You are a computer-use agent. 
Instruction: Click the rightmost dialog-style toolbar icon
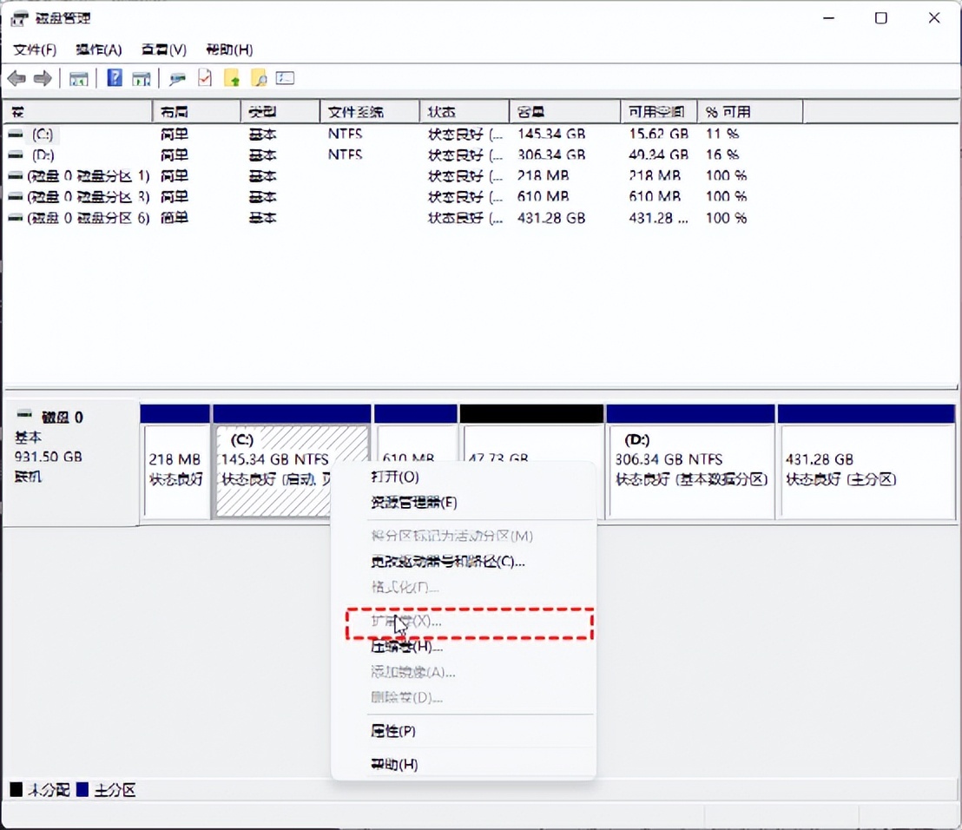(x=285, y=78)
